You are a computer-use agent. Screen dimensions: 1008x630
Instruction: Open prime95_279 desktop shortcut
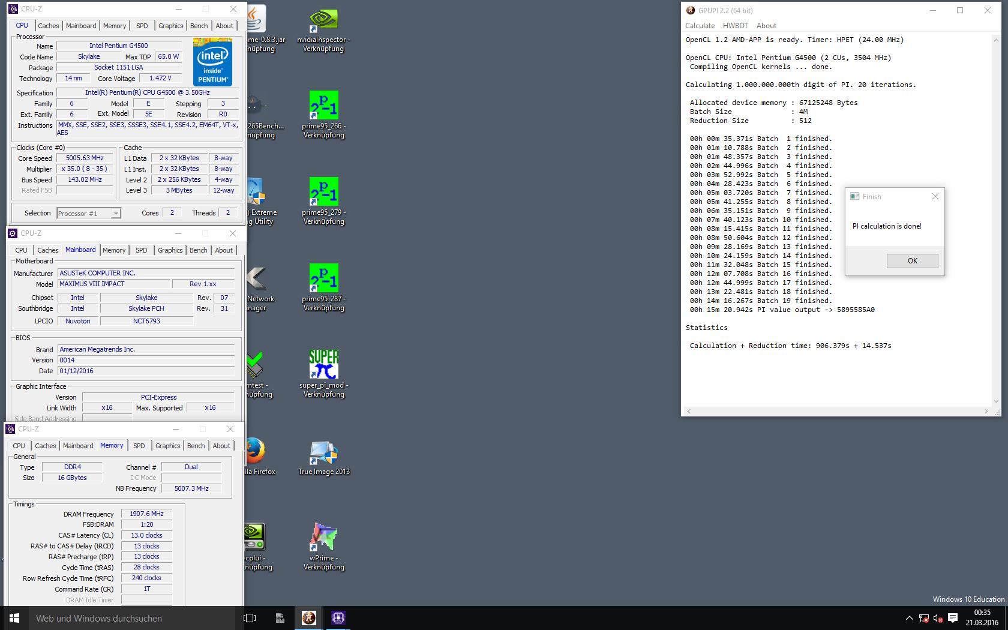click(323, 200)
